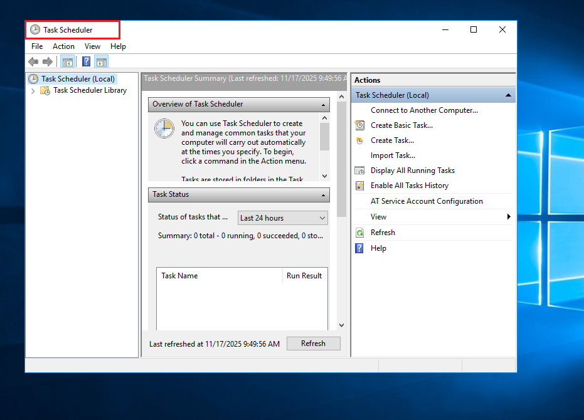
Task: Open the Help menu in menu bar
Action: pyautogui.click(x=118, y=46)
